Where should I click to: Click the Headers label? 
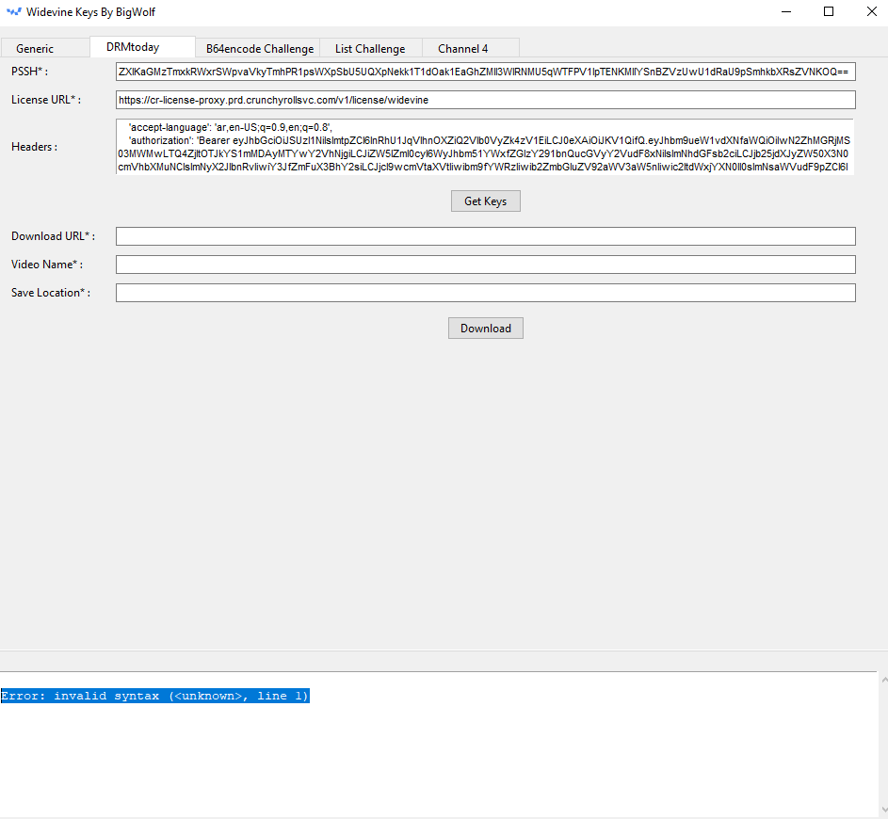coord(34,147)
